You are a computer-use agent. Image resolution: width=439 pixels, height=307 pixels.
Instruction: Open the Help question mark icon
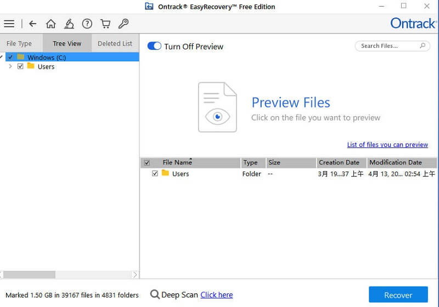coord(87,24)
